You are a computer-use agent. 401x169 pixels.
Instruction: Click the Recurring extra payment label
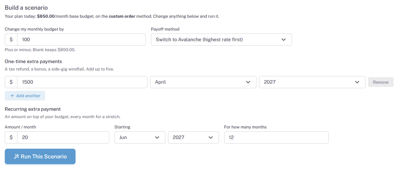click(33, 109)
